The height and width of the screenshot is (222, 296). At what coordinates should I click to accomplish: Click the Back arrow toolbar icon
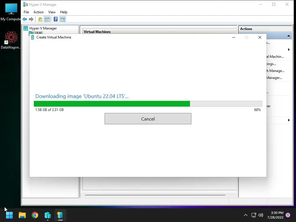point(25,19)
